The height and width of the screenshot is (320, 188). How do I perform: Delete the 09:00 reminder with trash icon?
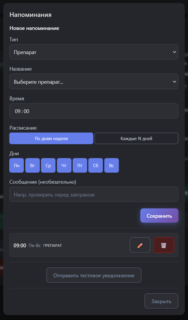click(164, 245)
